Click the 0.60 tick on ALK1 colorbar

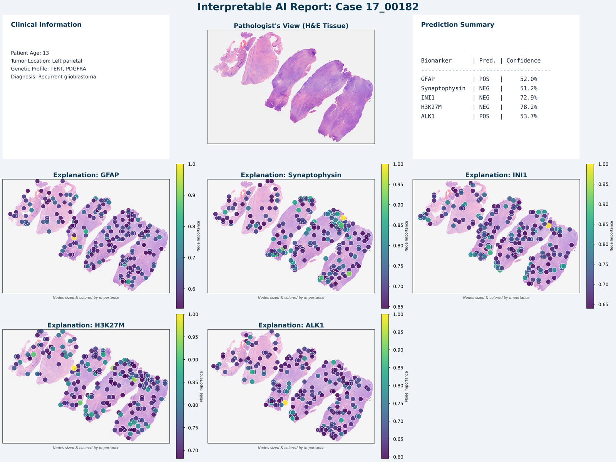[x=398, y=457]
